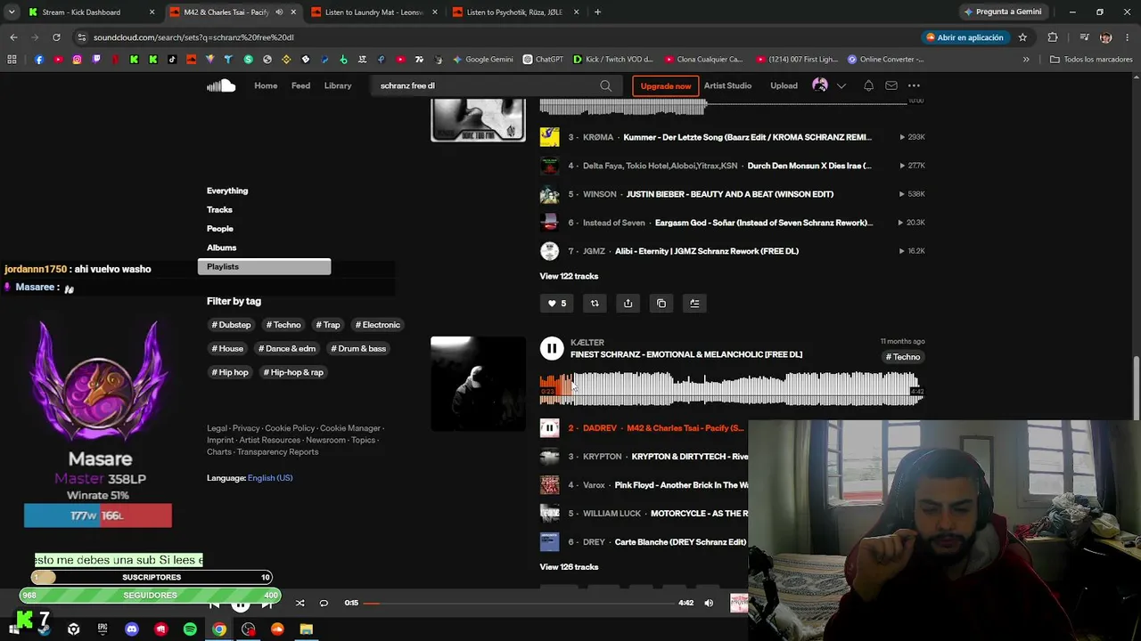The image size is (1141, 641).
Task: Open the Todos los marcadores folder
Action: point(1091,60)
